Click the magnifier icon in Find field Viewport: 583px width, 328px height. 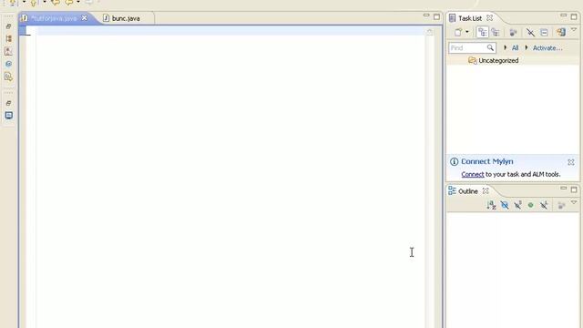[x=490, y=47]
